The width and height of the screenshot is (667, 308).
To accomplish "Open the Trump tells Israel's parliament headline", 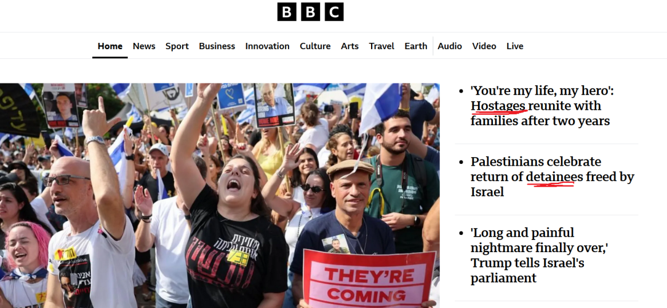I will pyautogui.click(x=540, y=255).
